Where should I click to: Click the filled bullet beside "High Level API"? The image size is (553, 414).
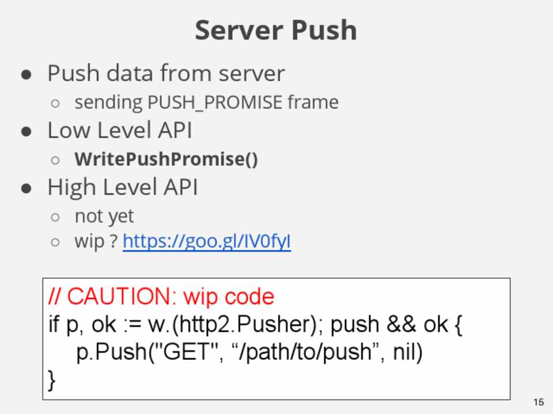(x=26, y=188)
